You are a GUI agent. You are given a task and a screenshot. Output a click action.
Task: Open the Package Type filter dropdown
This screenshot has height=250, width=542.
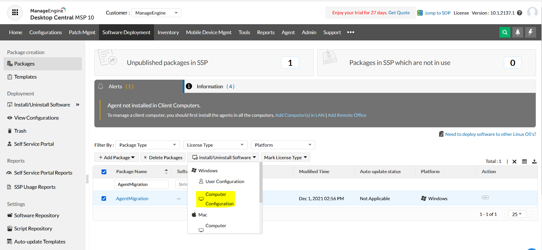tap(147, 145)
